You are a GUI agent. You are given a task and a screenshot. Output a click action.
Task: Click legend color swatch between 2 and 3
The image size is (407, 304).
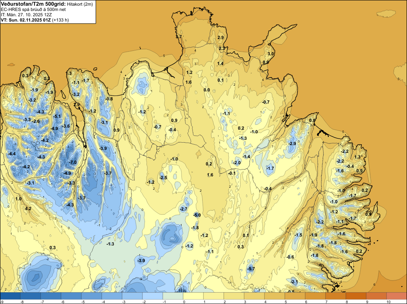point(234,296)
